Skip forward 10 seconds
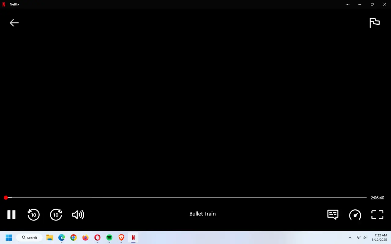 pyautogui.click(x=56, y=215)
